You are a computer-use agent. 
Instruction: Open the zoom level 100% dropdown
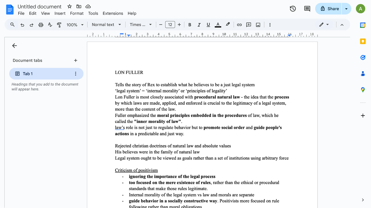pyautogui.click(x=75, y=25)
